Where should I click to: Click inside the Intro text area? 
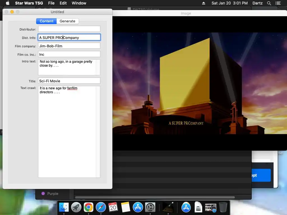click(69, 67)
